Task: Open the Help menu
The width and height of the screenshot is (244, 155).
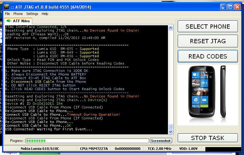Action: click(x=45, y=14)
